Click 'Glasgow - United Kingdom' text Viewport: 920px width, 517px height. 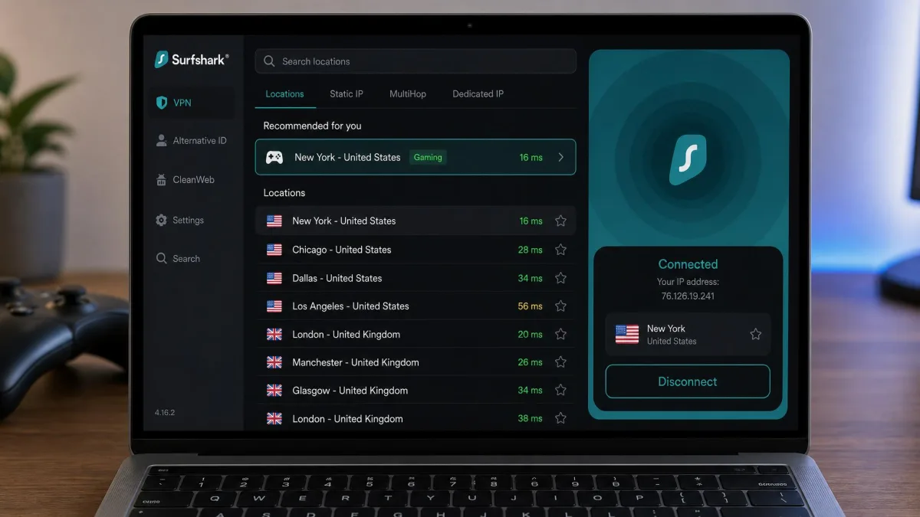point(350,391)
